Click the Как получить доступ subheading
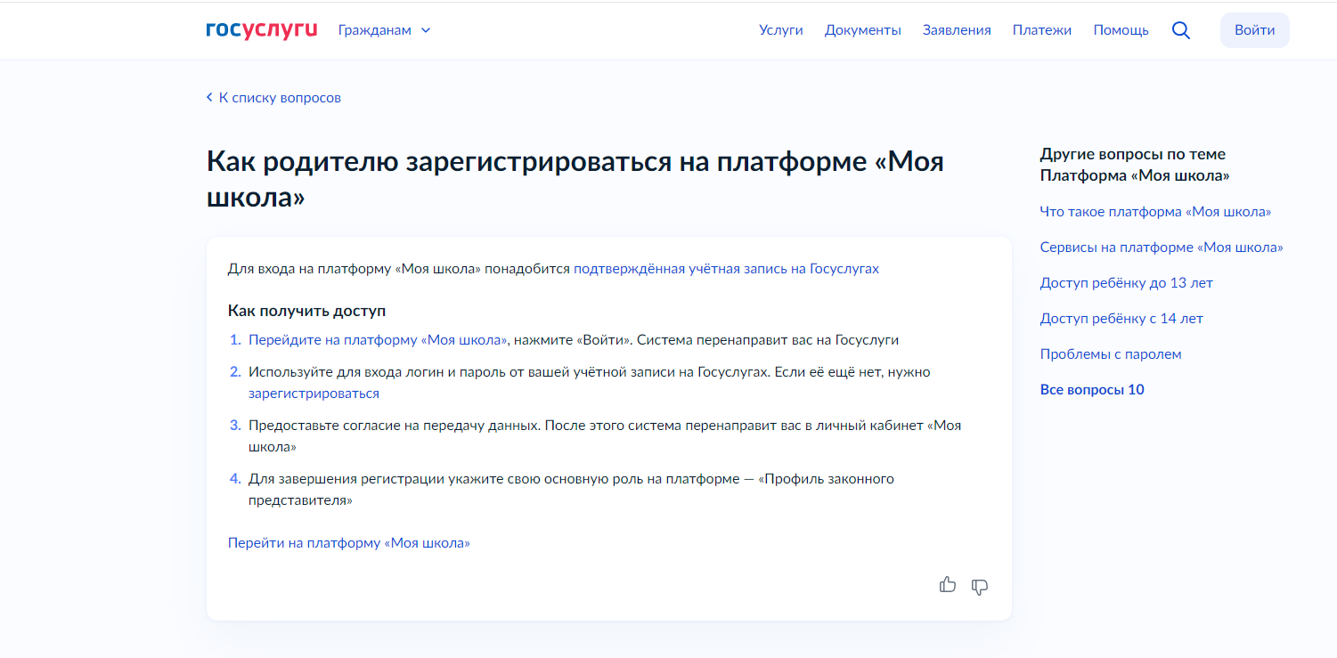This screenshot has height=658, width=1337. (x=306, y=311)
